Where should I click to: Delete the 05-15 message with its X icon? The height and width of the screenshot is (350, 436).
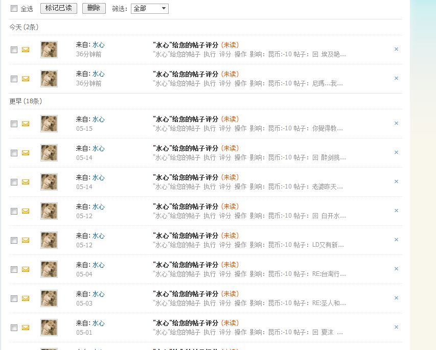(x=396, y=123)
